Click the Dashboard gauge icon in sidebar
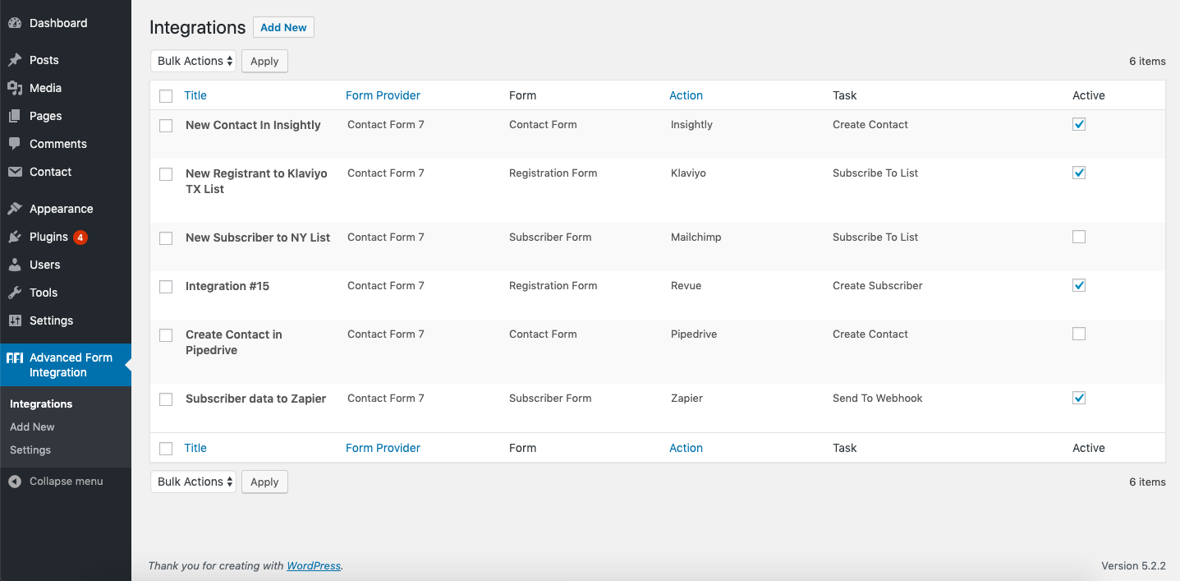Viewport: 1180px width, 581px height. point(15,23)
